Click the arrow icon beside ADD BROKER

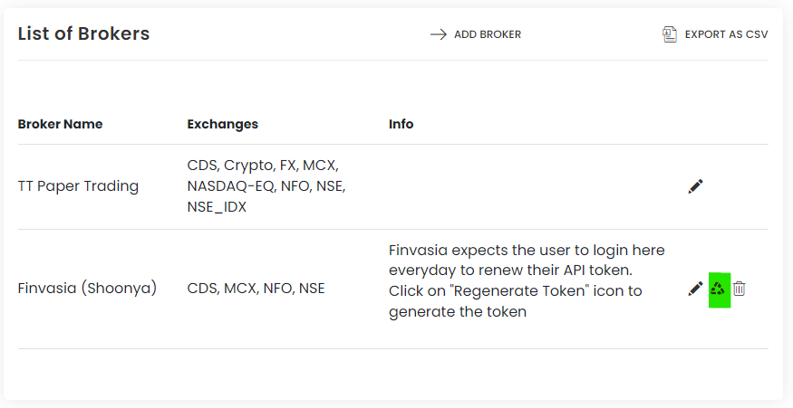click(x=439, y=34)
